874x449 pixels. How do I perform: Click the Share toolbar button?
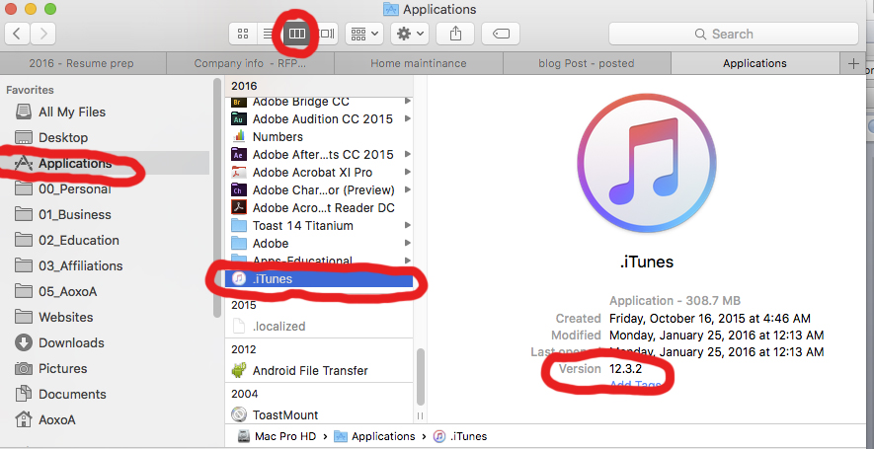[455, 34]
